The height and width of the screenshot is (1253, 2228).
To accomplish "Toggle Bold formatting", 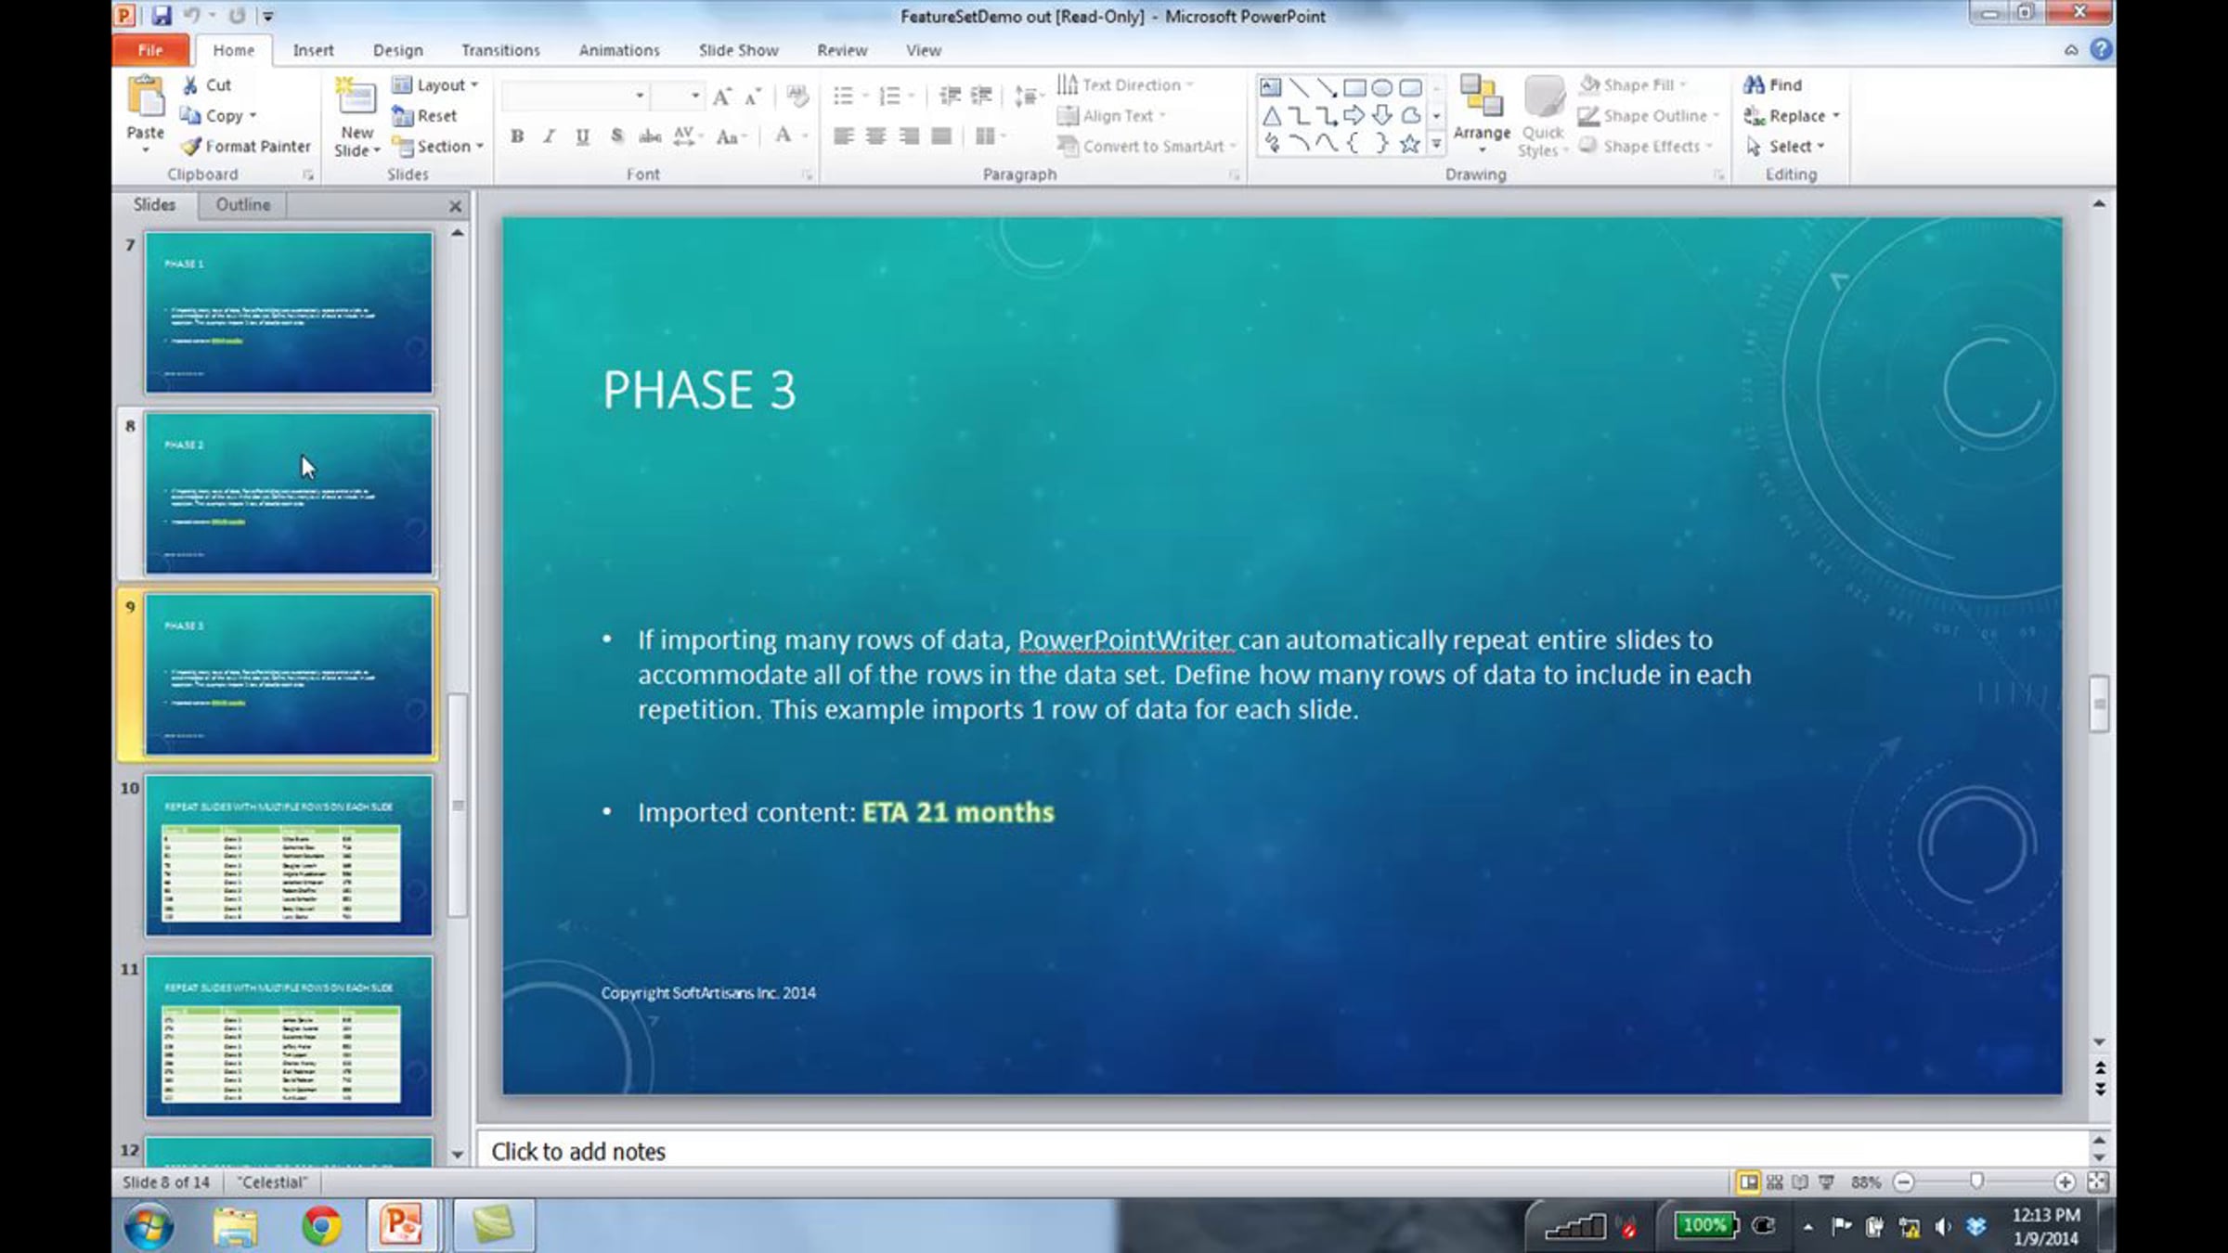I will (x=517, y=136).
